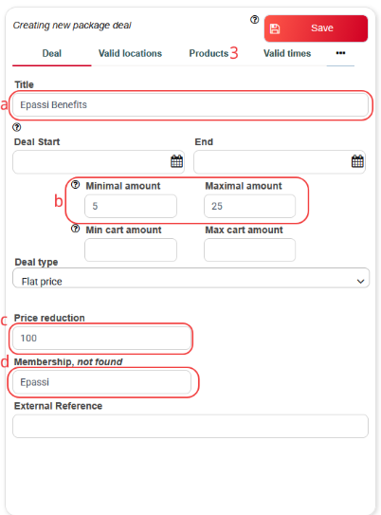The image size is (381, 515).
Task: Click help icon beside Minimal amount
Action: click(x=76, y=185)
